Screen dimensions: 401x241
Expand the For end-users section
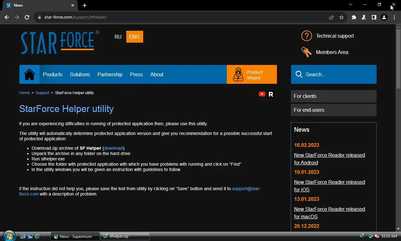click(x=334, y=110)
